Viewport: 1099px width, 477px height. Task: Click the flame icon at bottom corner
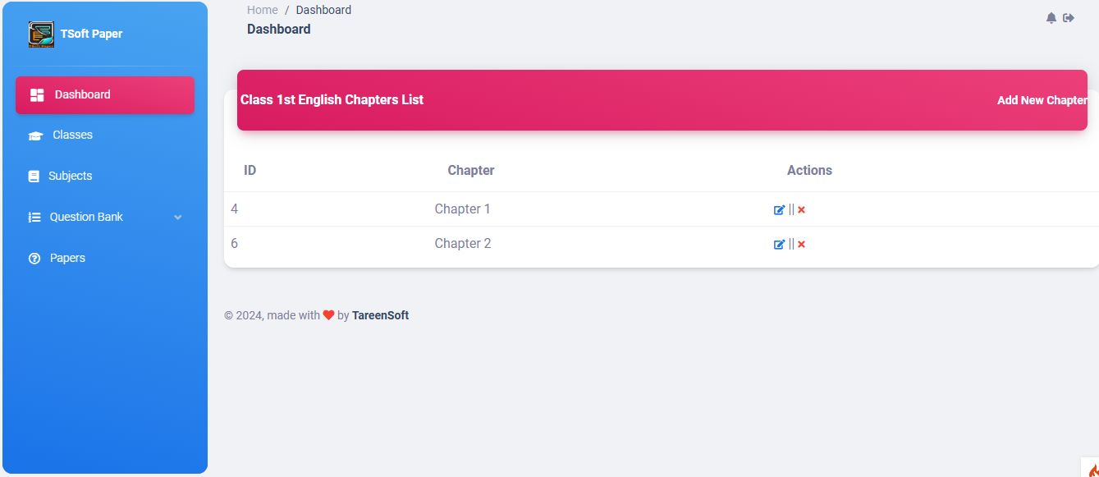coord(1092,470)
